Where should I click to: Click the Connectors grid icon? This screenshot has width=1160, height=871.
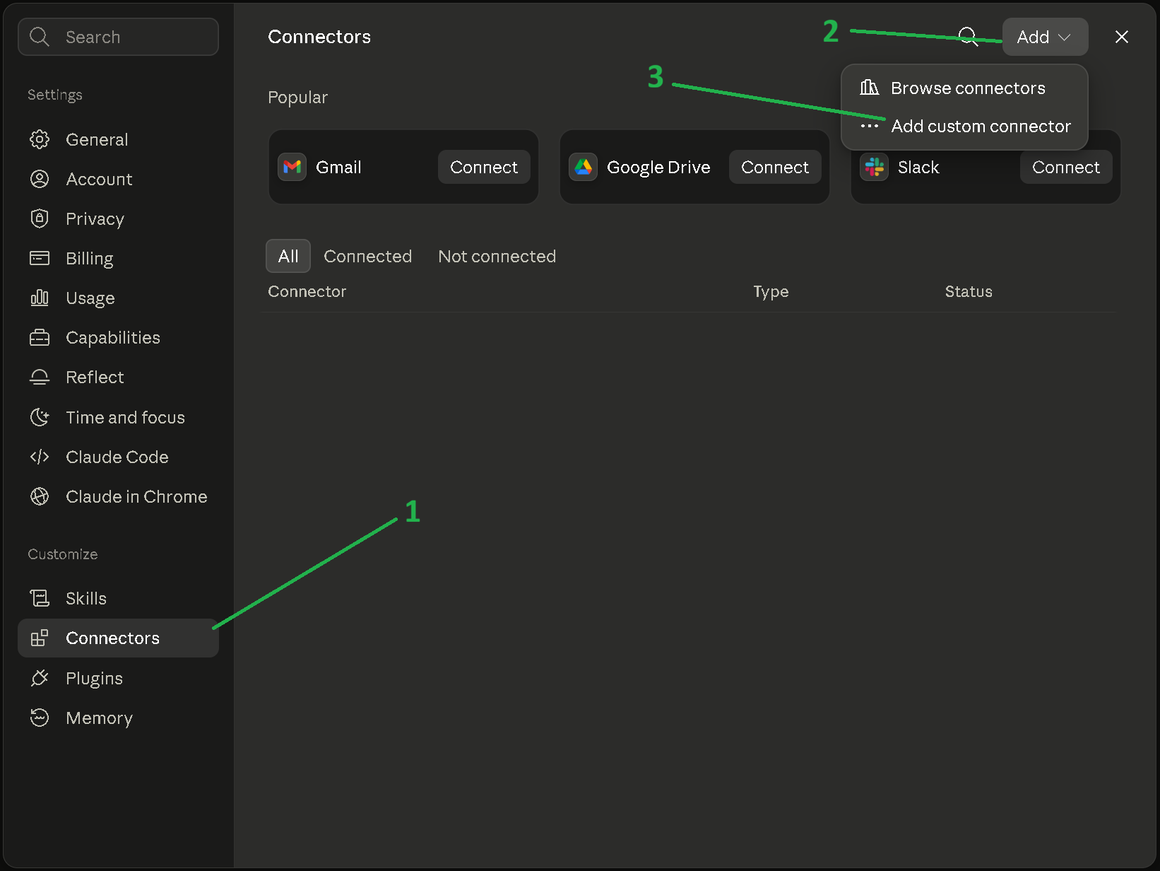(40, 638)
